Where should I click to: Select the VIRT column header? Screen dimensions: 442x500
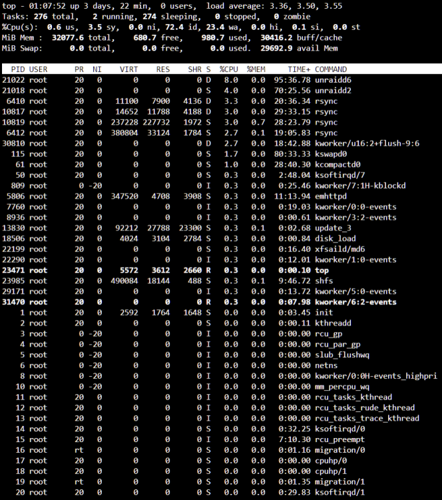point(128,69)
